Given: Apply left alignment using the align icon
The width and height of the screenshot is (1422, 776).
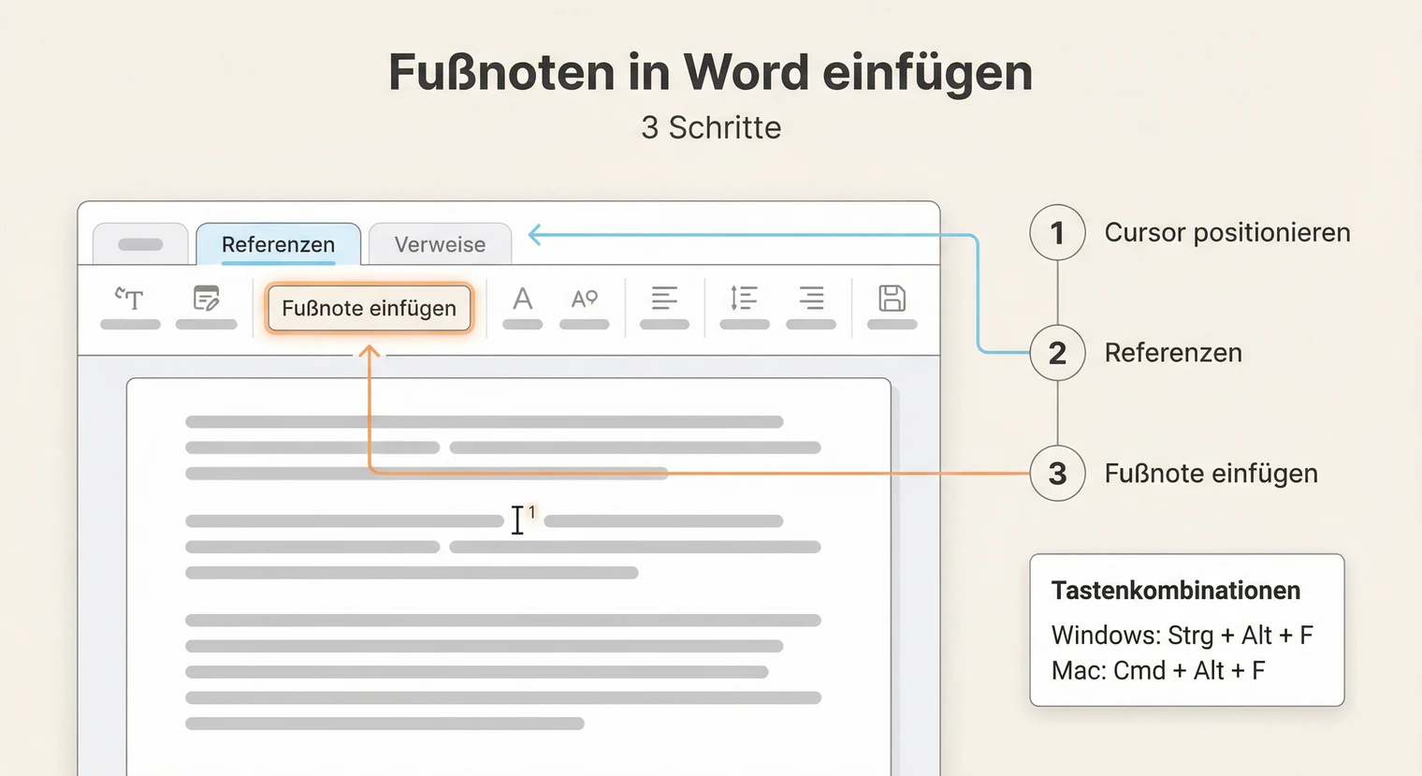Looking at the screenshot, I should coord(664,300).
